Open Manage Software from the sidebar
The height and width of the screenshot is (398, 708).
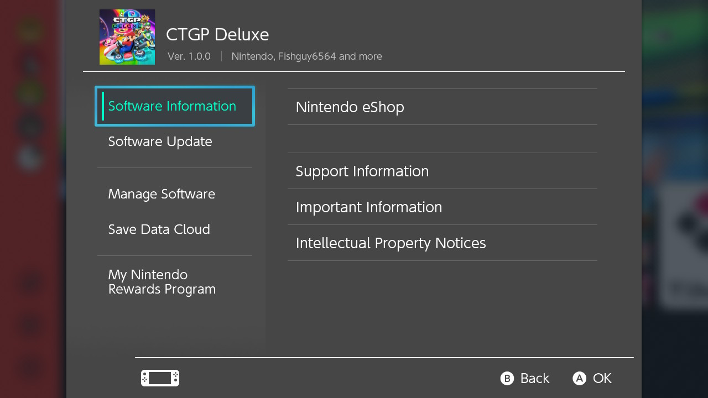pos(162,194)
